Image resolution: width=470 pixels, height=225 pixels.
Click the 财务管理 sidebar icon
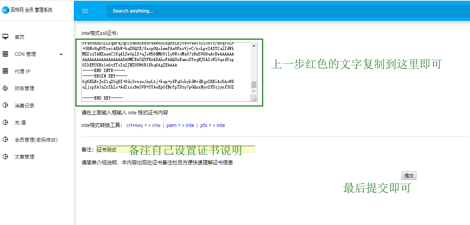(x=6, y=89)
